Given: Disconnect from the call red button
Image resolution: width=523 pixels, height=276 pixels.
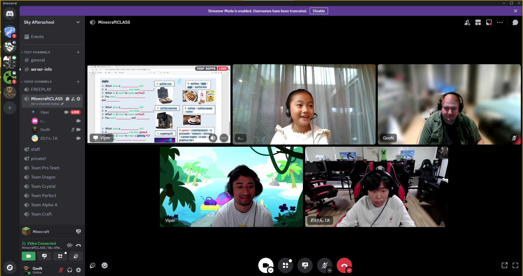Looking at the screenshot, I should (x=344, y=265).
